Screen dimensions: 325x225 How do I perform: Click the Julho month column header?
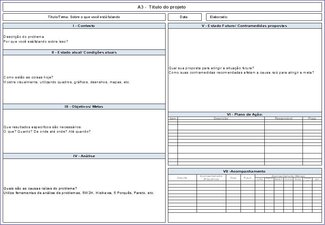point(260,179)
